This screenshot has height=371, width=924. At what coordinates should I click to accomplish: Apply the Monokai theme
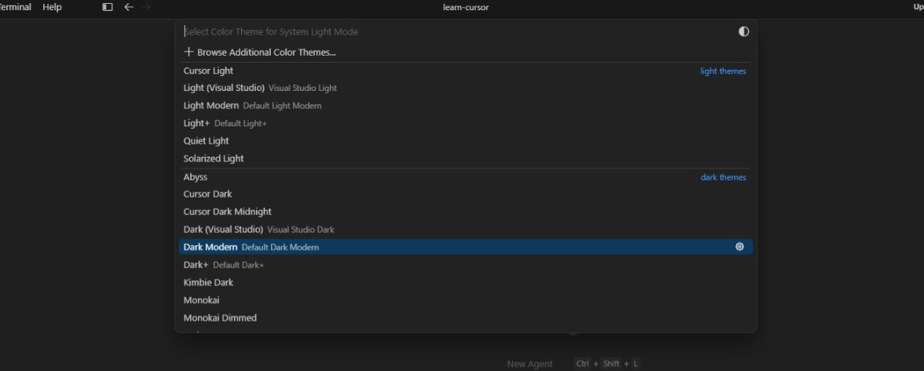pos(466,300)
